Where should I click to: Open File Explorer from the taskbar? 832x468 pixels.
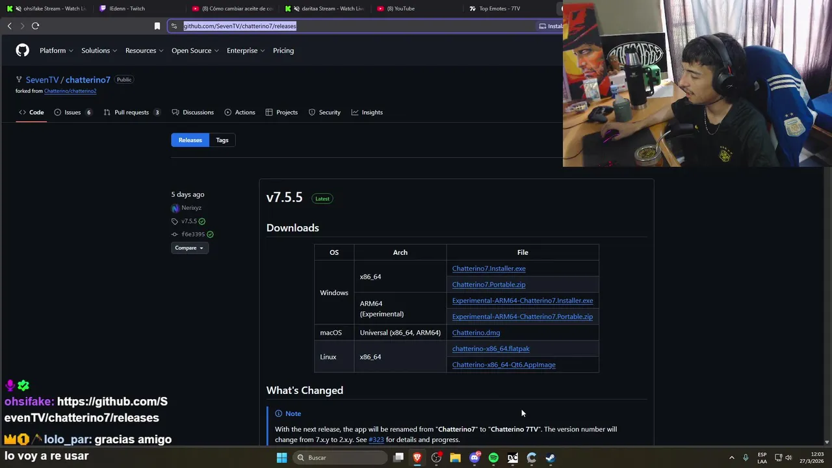(455, 458)
